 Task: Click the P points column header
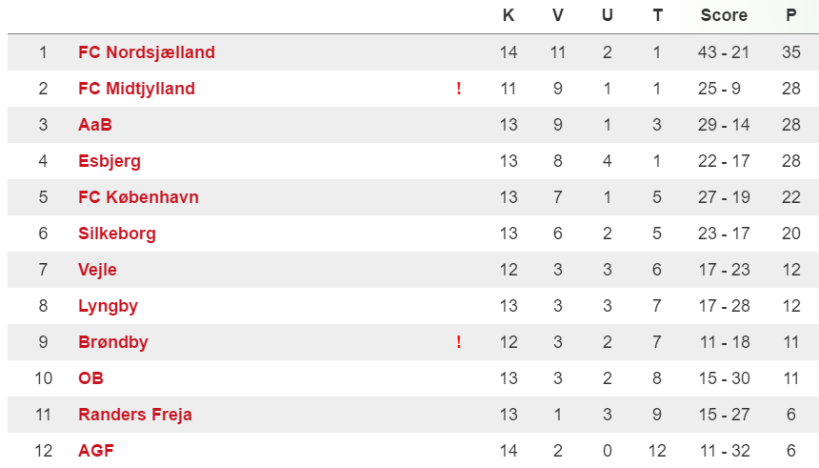click(x=791, y=15)
